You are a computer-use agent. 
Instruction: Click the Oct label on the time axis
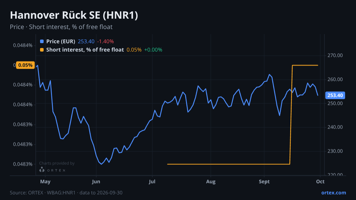320,182
